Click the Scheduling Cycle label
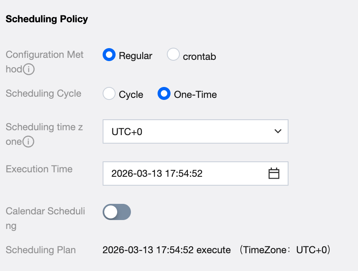Screen dimensions: 358x271 (x=43, y=94)
